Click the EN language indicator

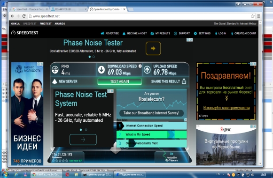(x=218, y=174)
